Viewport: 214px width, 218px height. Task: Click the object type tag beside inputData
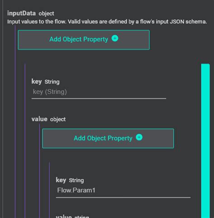pyautogui.click(x=47, y=14)
